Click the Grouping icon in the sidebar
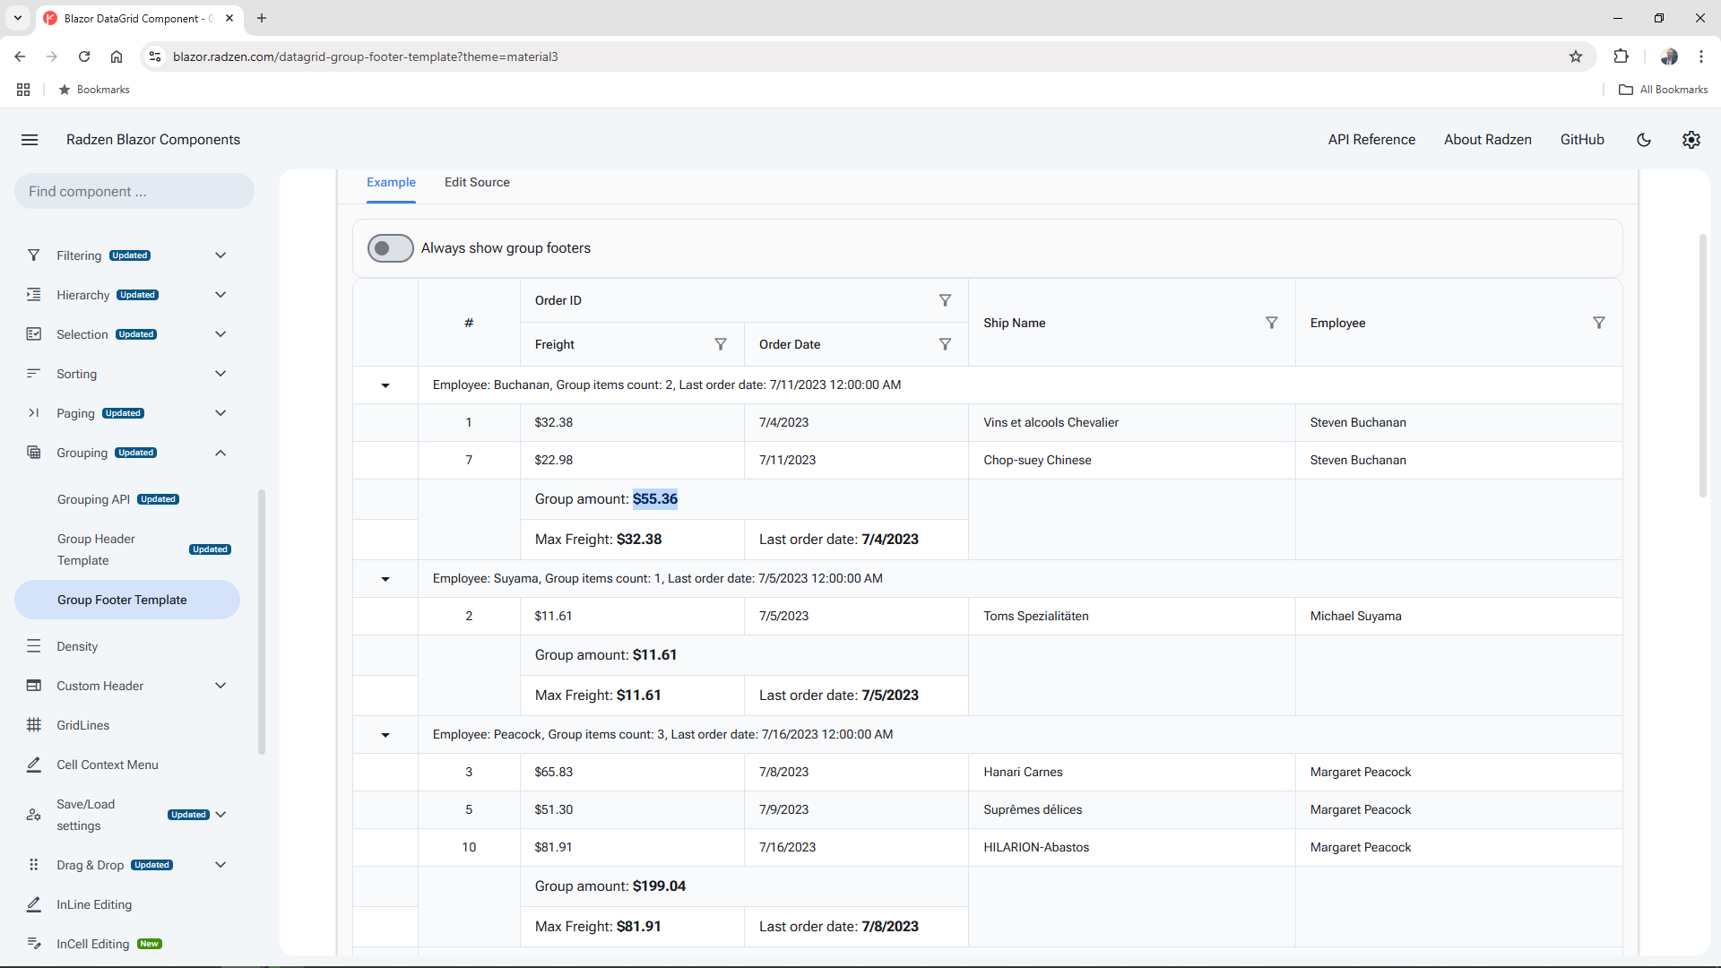Image resolution: width=1721 pixels, height=968 pixels. click(x=33, y=453)
